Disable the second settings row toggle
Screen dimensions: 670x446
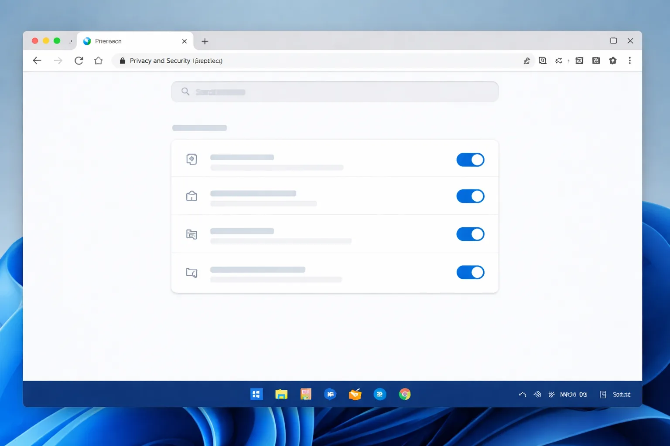pos(470,196)
